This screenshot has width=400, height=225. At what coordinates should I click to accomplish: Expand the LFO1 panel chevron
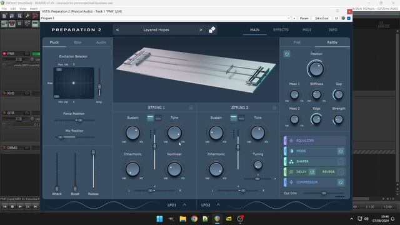coord(184,204)
